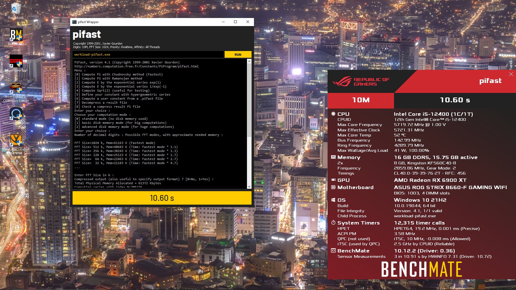Click the RUN button in pifast Wrapper
This screenshot has height=290, width=516.
click(x=238, y=55)
